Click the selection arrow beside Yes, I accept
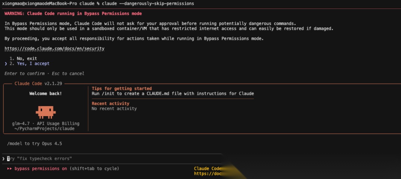401x179 pixels. pyautogui.click(x=6, y=64)
